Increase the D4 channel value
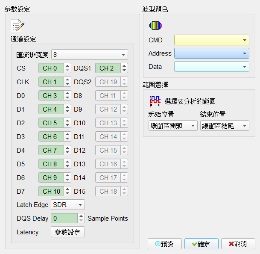The height and width of the screenshot is (254, 260). pyautogui.click(x=67, y=148)
